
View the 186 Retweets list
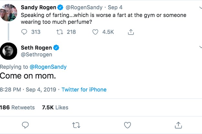coord(17,107)
